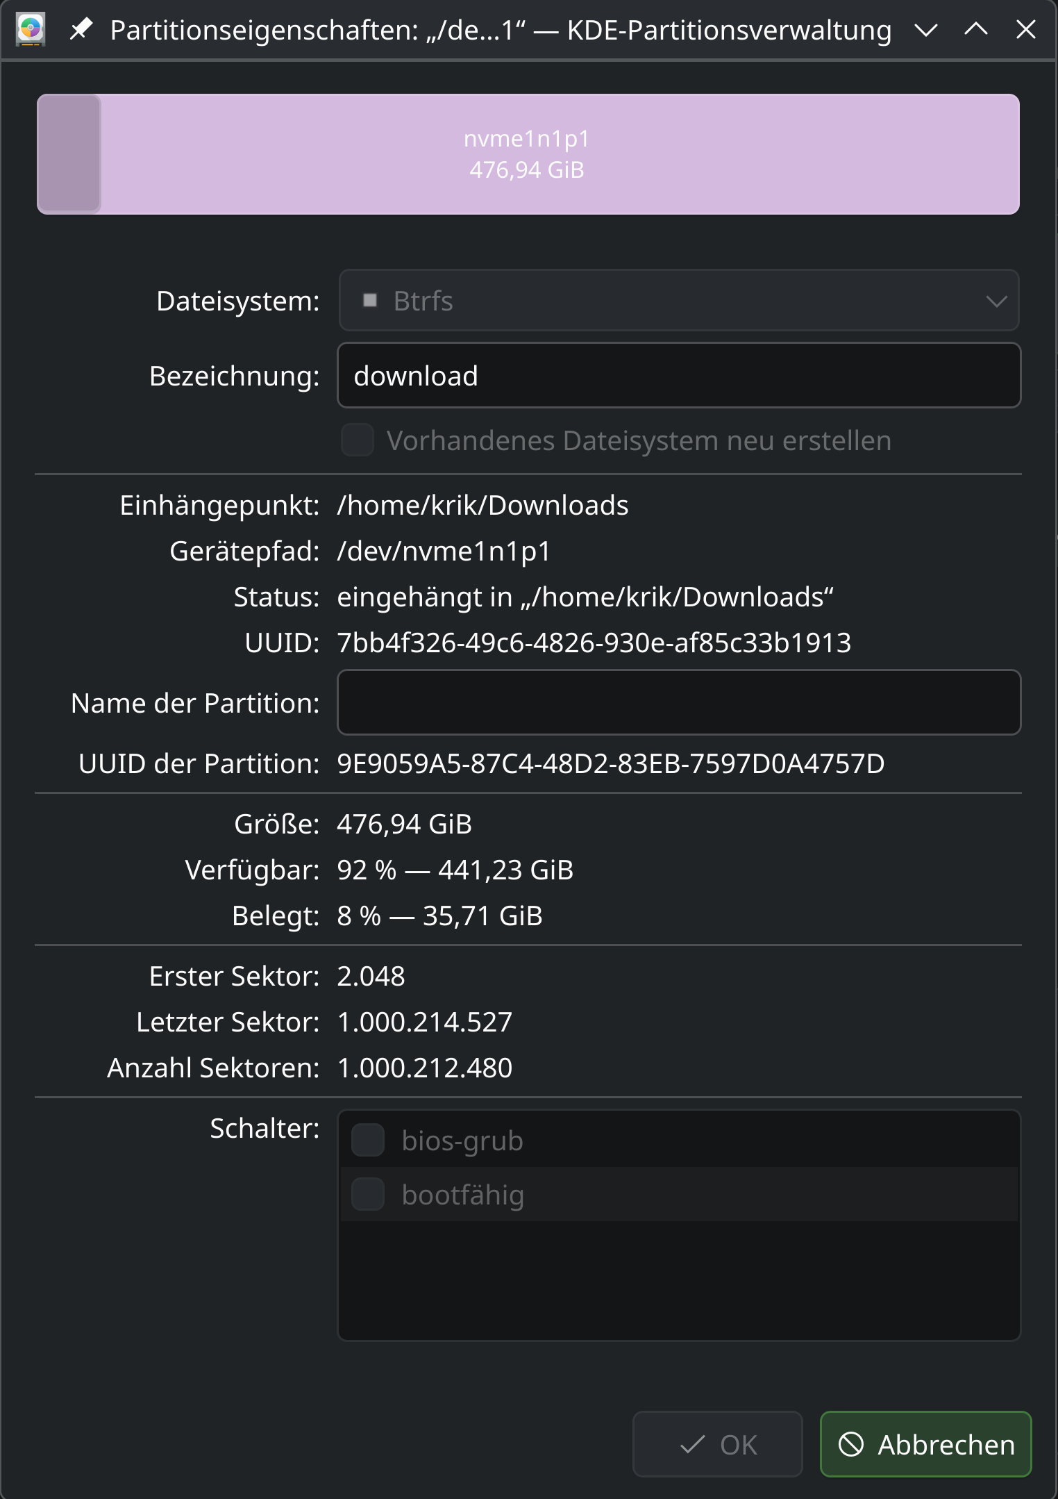Expand the Dateisystem dropdown arrow
Viewport: 1058px width, 1499px height.
996,301
